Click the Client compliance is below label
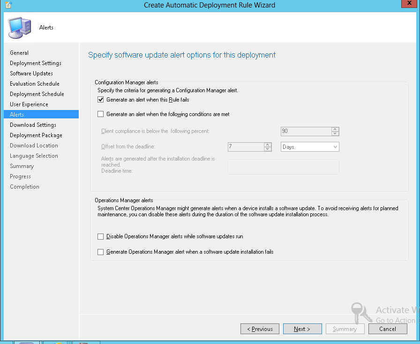420x344 pixels. tap(155, 131)
